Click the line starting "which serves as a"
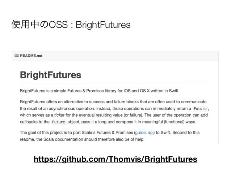 114,115
